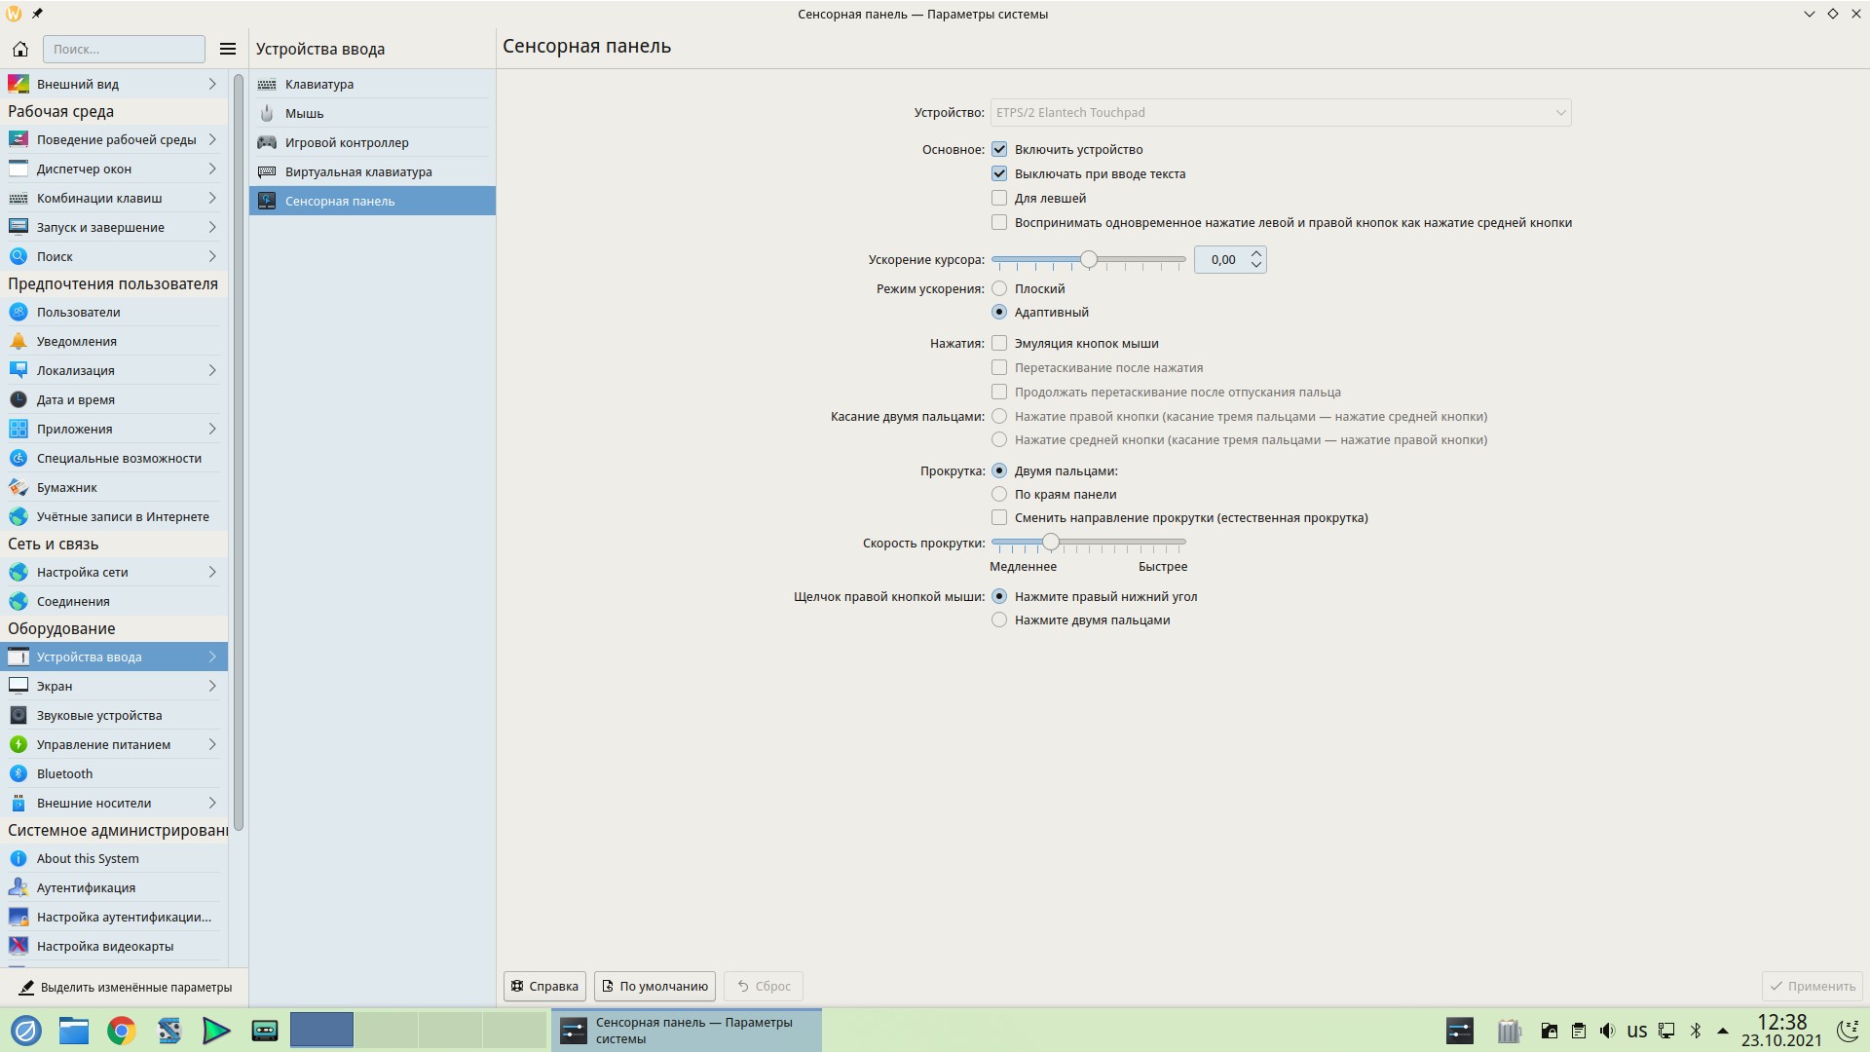The width and height of the screenshot is (1870, 1052).
Task: Open the hamburger menu next to search
Action: click(228, 49)
